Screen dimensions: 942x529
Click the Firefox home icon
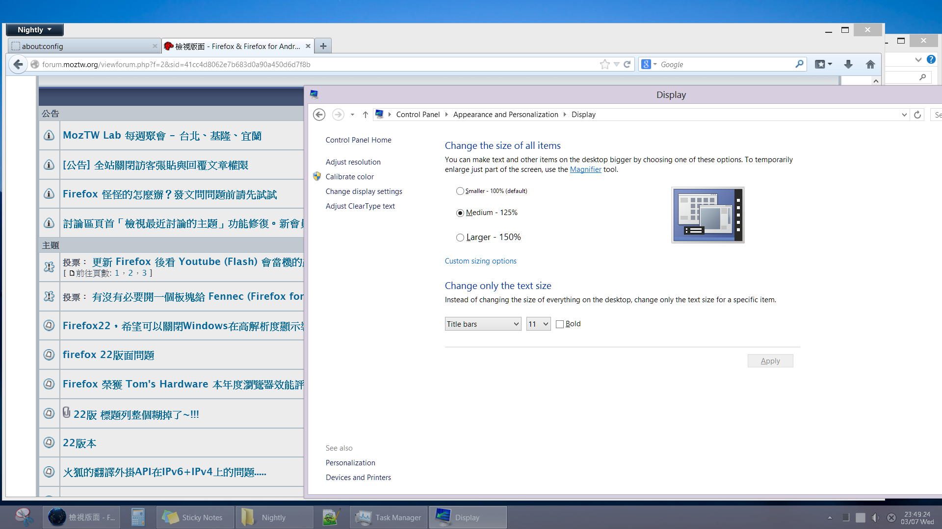coord(870,64)
